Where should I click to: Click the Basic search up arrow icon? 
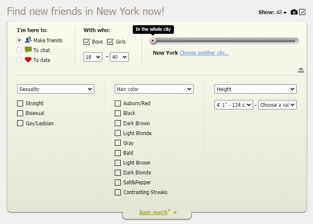pyautogui.click(x=175, y=212)
